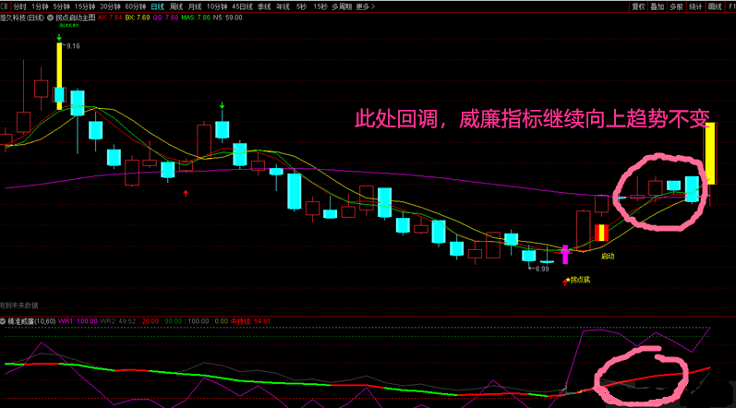Click the MA5: 7.86 value label
This screenshot has width=736, height=408.
[x=196, y=18]
